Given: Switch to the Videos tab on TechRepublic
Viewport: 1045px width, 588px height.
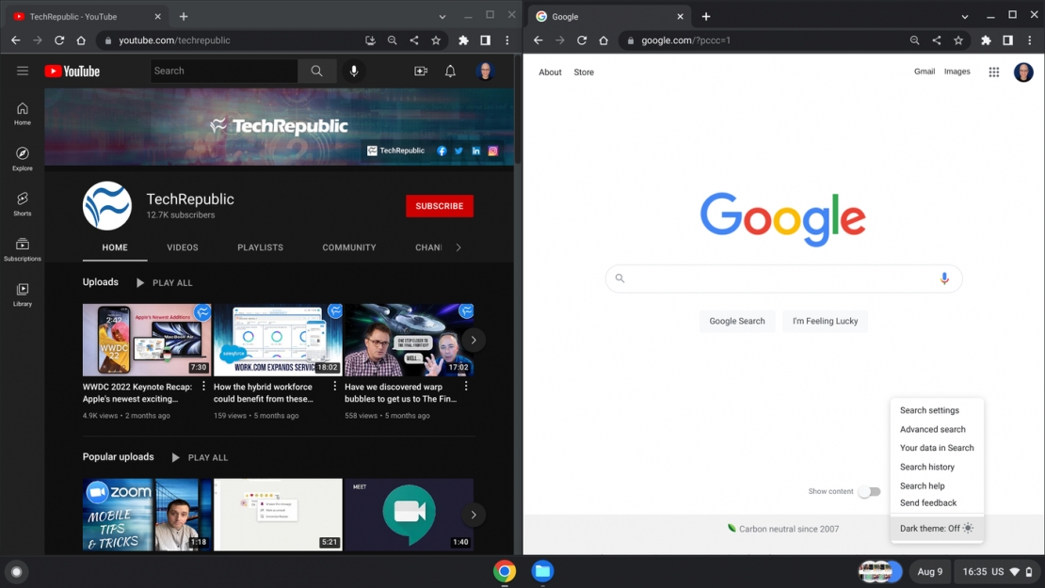Looking at the screenshot, I should 182,247.
